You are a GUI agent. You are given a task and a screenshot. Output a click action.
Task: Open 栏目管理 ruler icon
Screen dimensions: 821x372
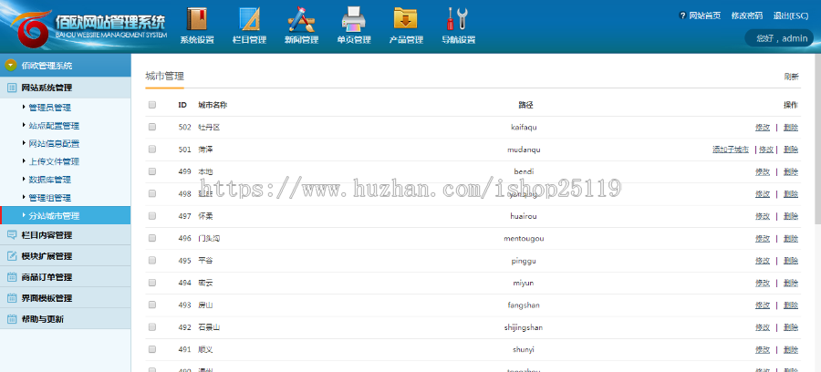click(x=249, y=19)
